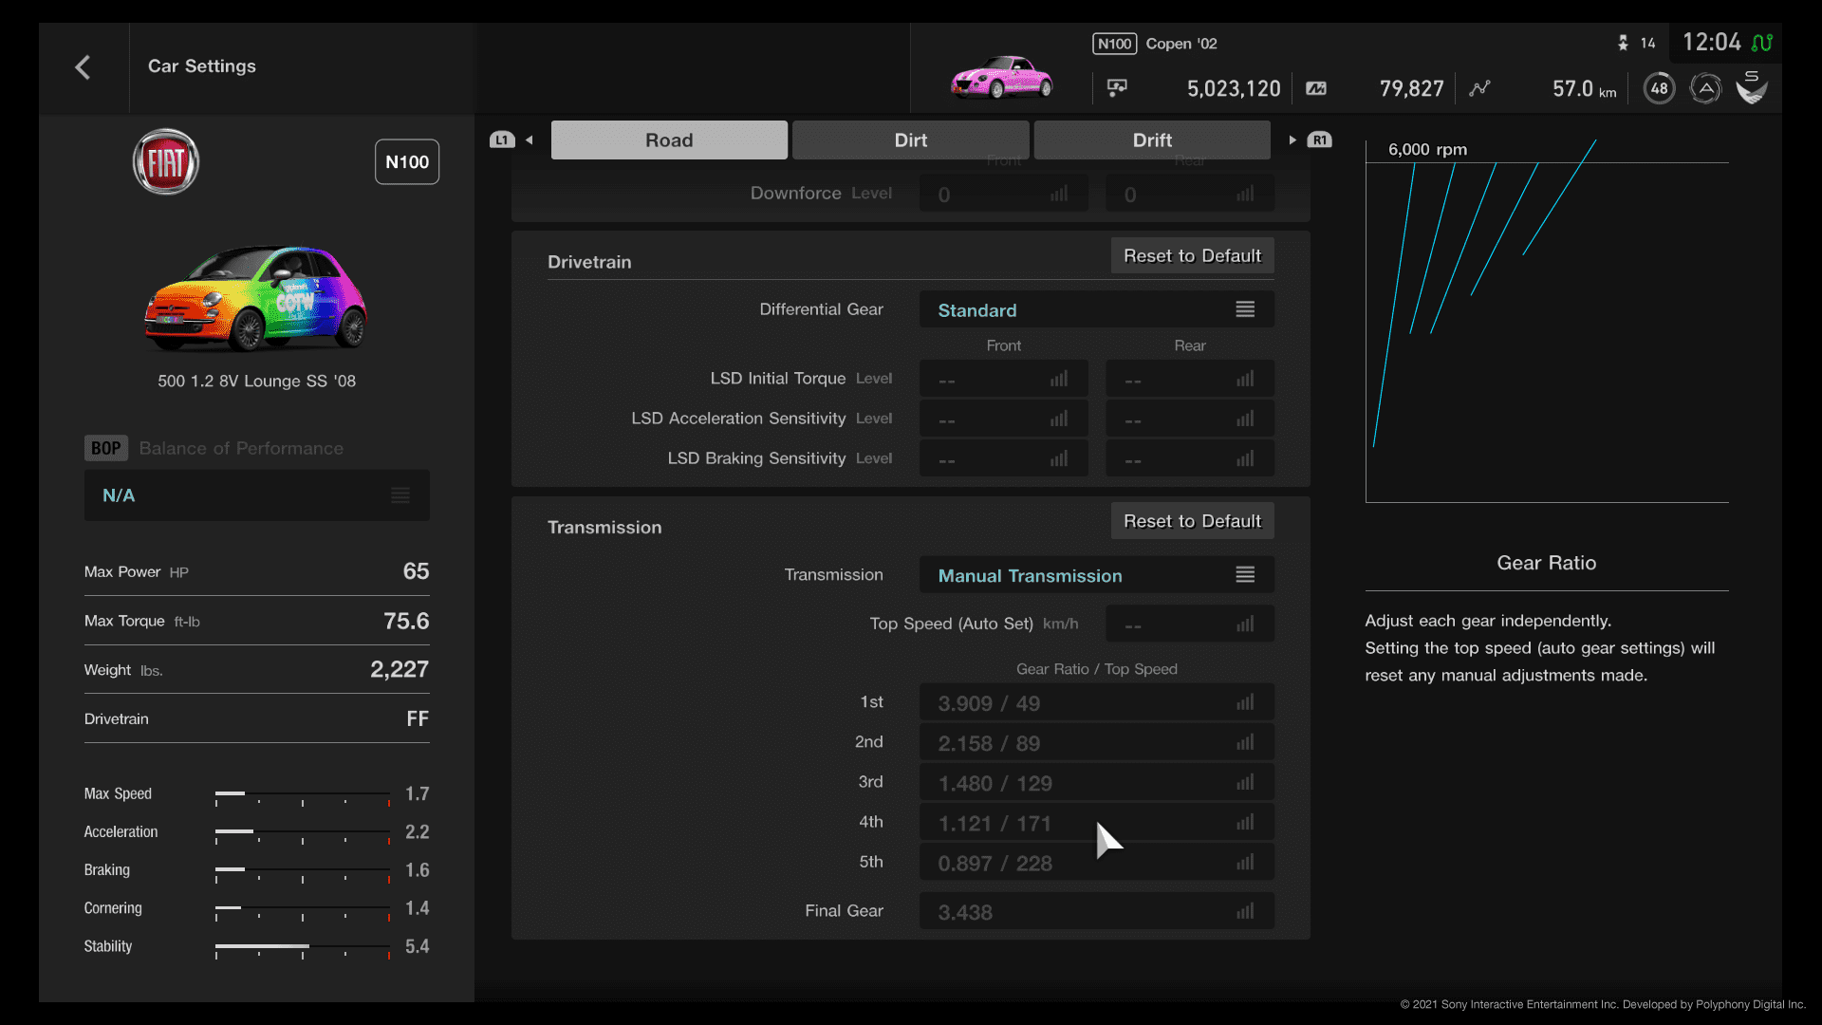Click the credits icon next to 5,023,120
1822x1025 pixels.
point(1117,88)
